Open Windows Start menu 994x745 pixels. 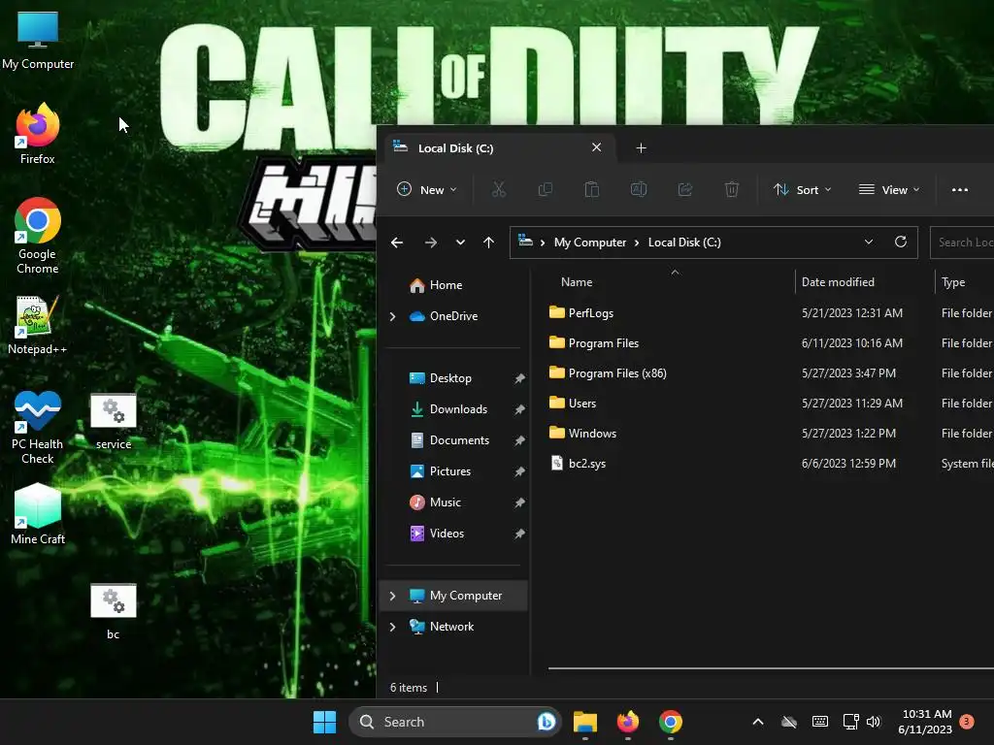pos(324,722)
